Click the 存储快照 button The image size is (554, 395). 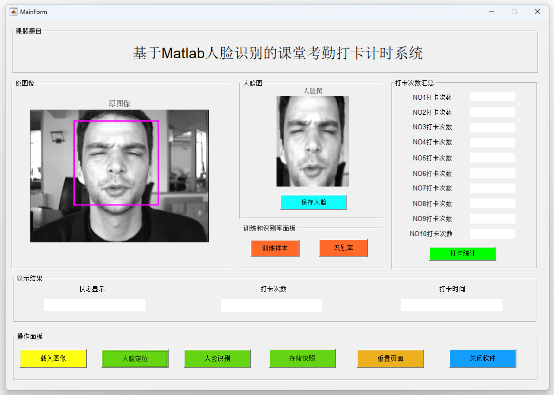pos(302,358)
